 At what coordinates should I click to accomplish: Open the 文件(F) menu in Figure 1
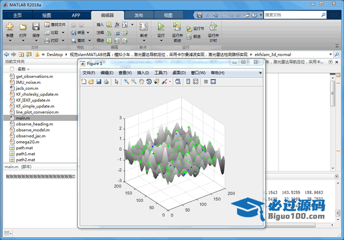(x=89, y=72)
